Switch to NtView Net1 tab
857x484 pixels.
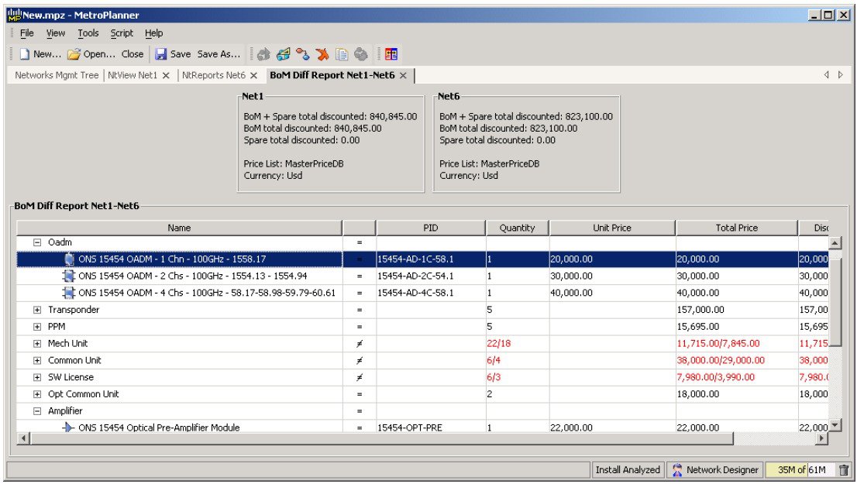pyautogui.click(x=133, y=75)
